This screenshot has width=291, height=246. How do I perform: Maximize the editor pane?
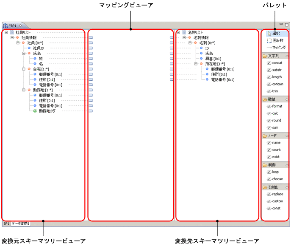(x=287, y=25)
